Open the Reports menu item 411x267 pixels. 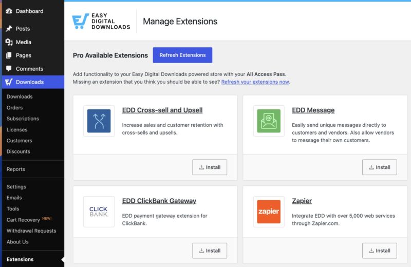tap(16, 169)
